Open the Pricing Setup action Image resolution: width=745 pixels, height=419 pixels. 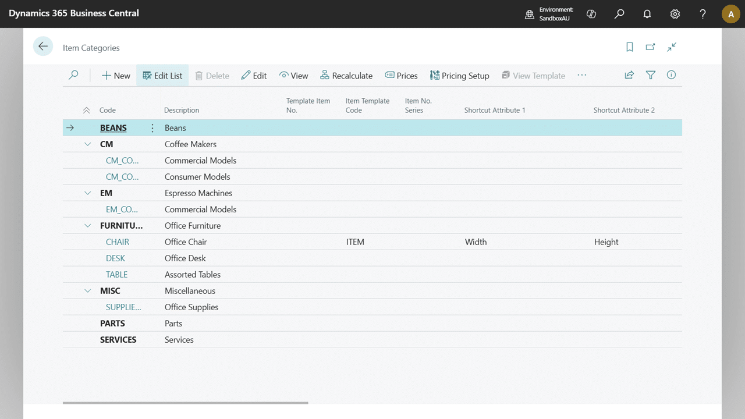click(459, 76)
